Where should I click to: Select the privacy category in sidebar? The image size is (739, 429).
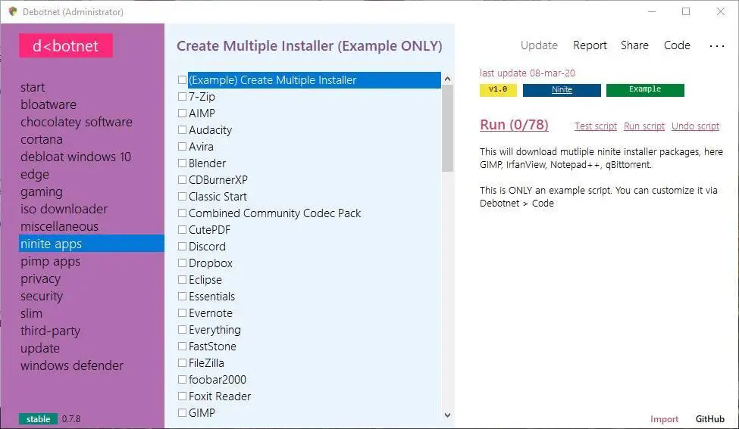click(x=40, y=278)
